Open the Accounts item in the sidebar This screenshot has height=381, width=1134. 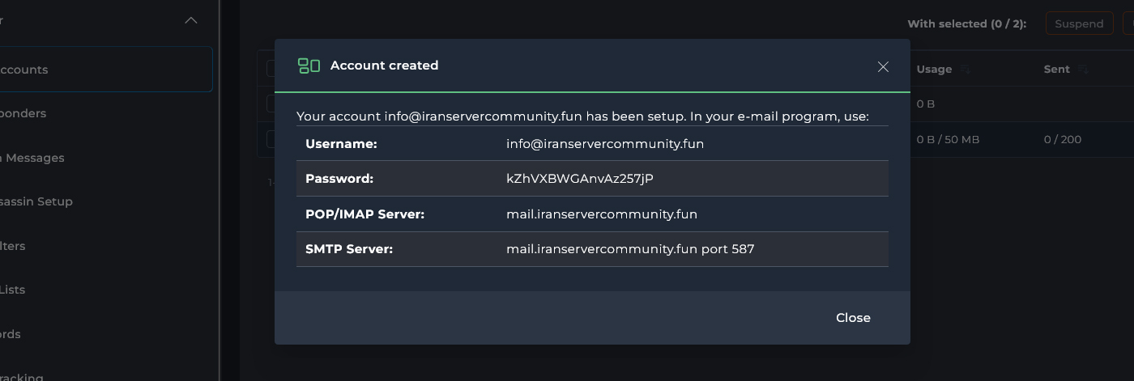(24, 70)
